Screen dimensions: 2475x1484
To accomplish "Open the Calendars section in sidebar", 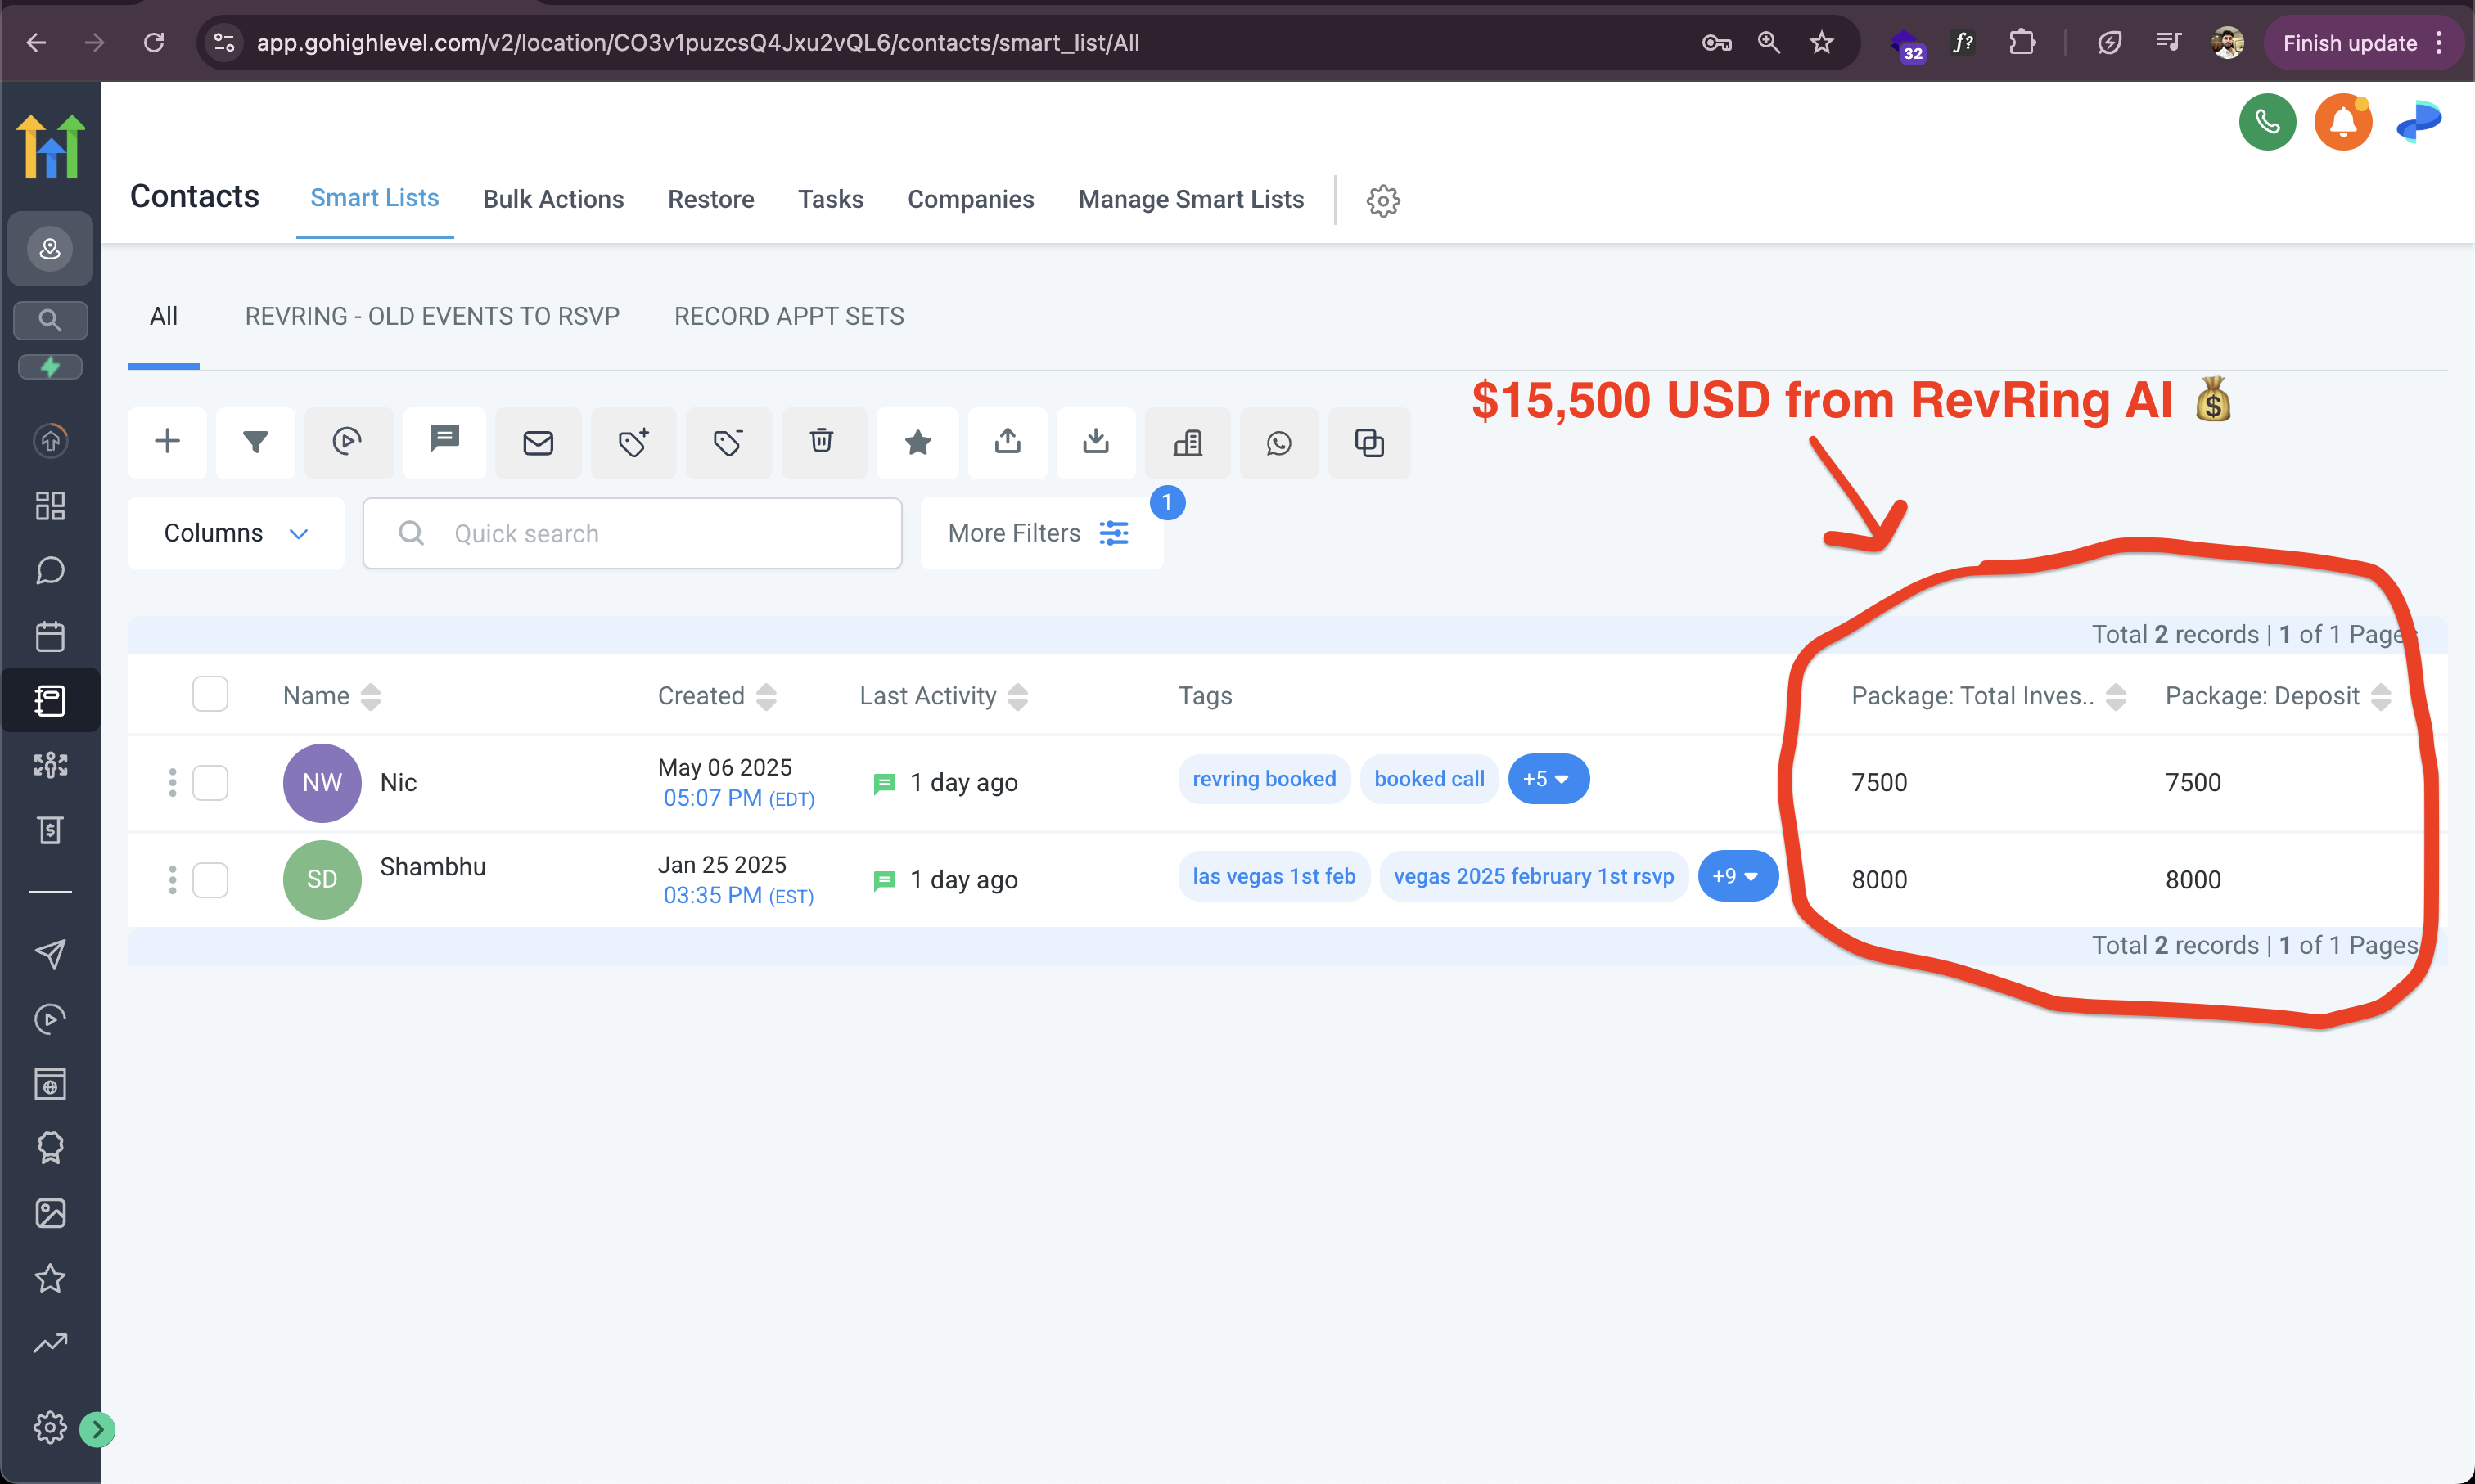I will (x=50, y=636).
